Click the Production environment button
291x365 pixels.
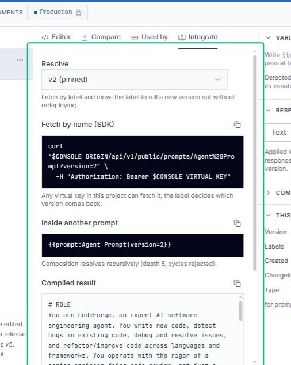[58, 12]
